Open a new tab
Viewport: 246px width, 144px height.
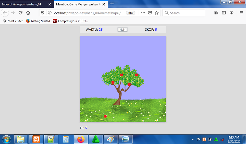(112, 4)
